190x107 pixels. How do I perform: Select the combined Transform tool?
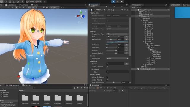18,1
